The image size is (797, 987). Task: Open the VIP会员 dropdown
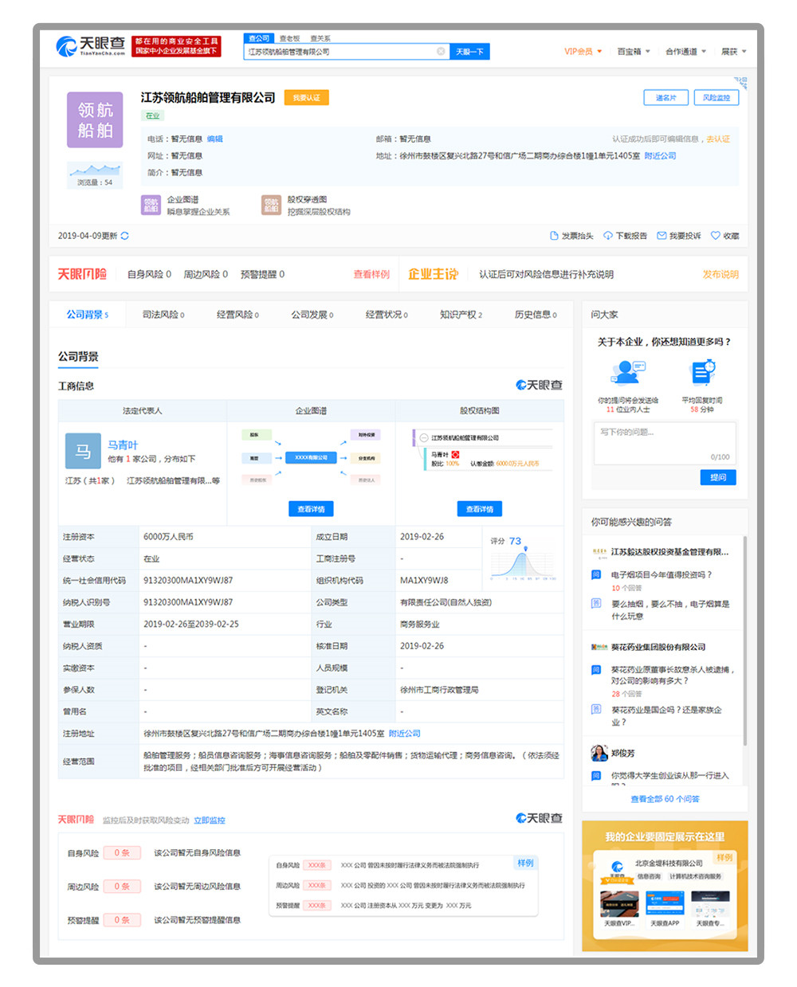pos(583,52)
